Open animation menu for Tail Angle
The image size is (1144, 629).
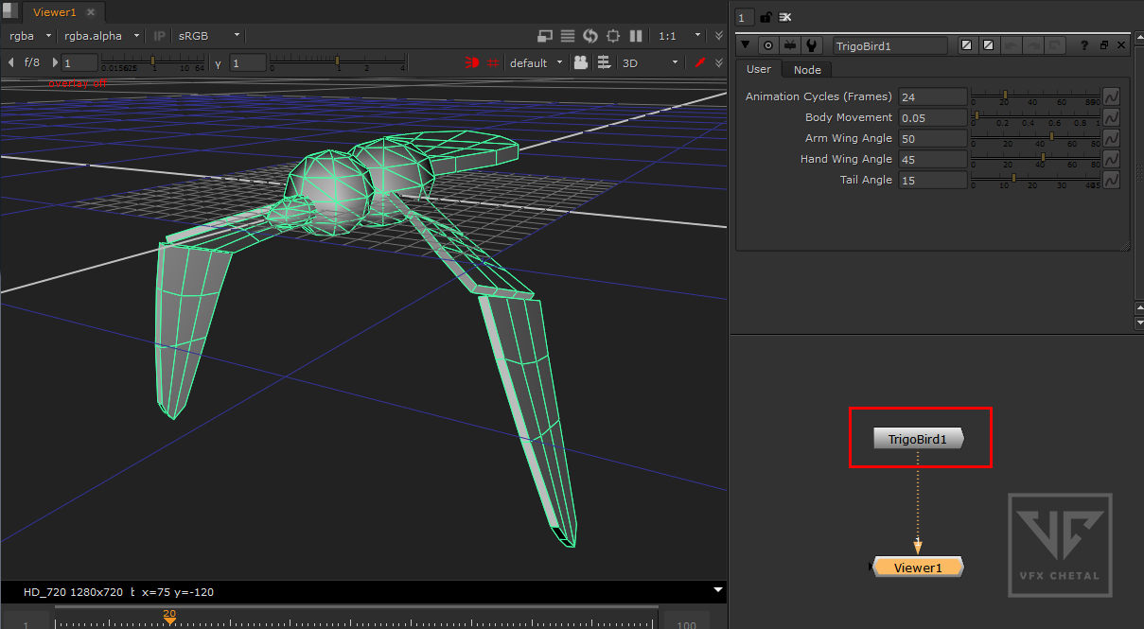pyautogui.click(x=1112, y=180)
